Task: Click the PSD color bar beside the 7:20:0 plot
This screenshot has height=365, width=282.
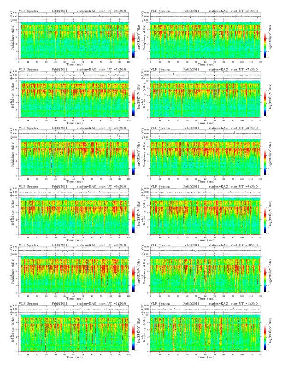Action: [133, 103]
